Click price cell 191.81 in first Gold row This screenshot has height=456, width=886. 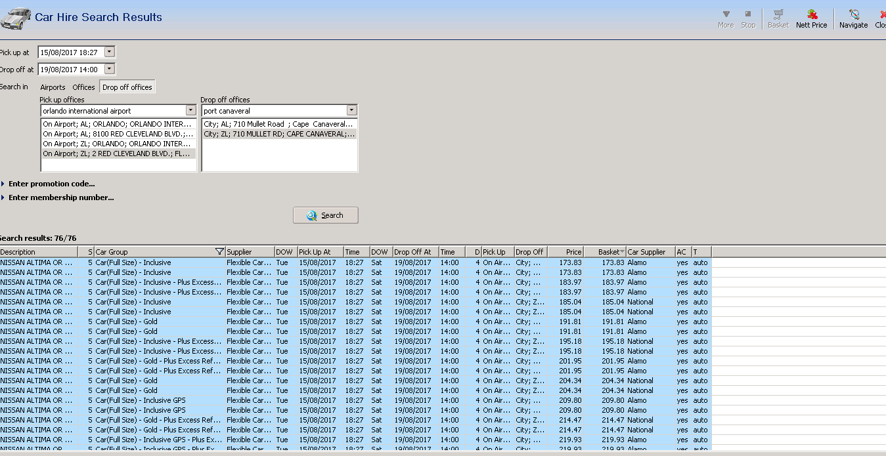[565, 321]
